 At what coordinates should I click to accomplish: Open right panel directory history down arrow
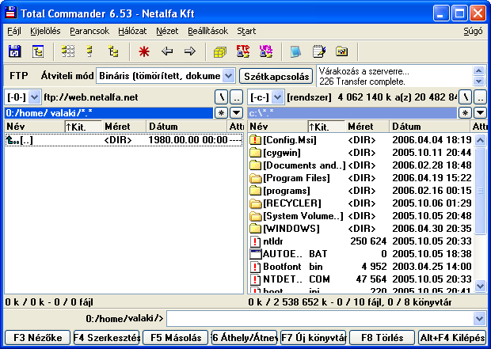point(481,112)
